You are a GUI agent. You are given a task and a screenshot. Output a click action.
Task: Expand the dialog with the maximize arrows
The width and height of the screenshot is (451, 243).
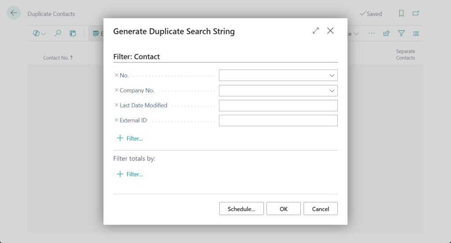(316, 31)
